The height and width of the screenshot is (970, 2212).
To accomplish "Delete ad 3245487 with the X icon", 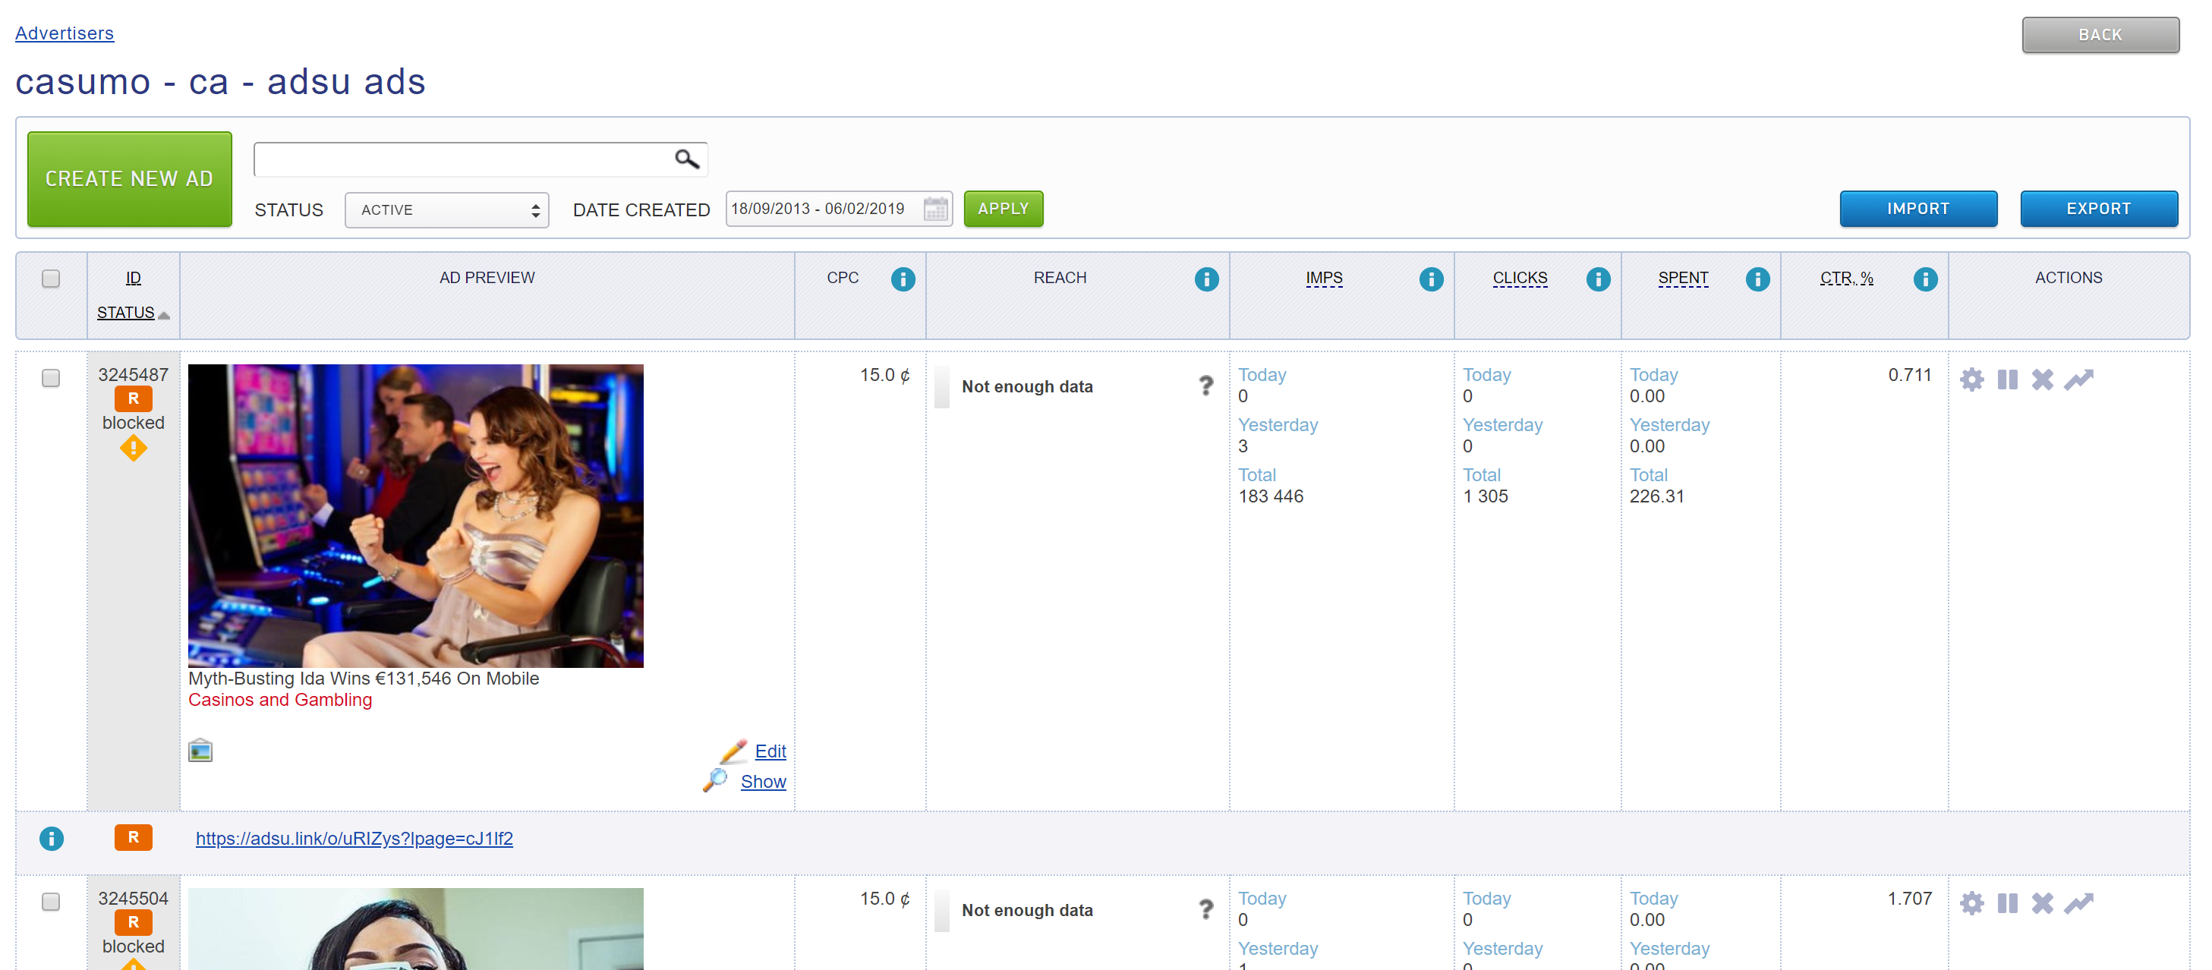I will [2042, 379].
